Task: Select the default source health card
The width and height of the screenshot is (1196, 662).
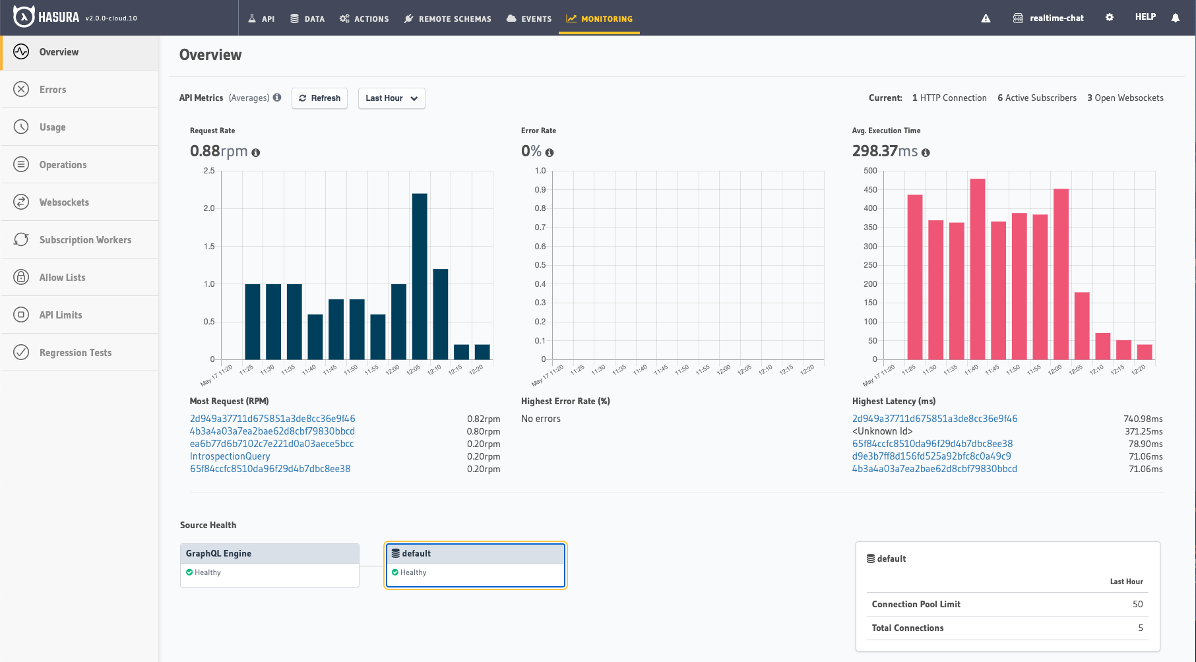Action: 475,564
